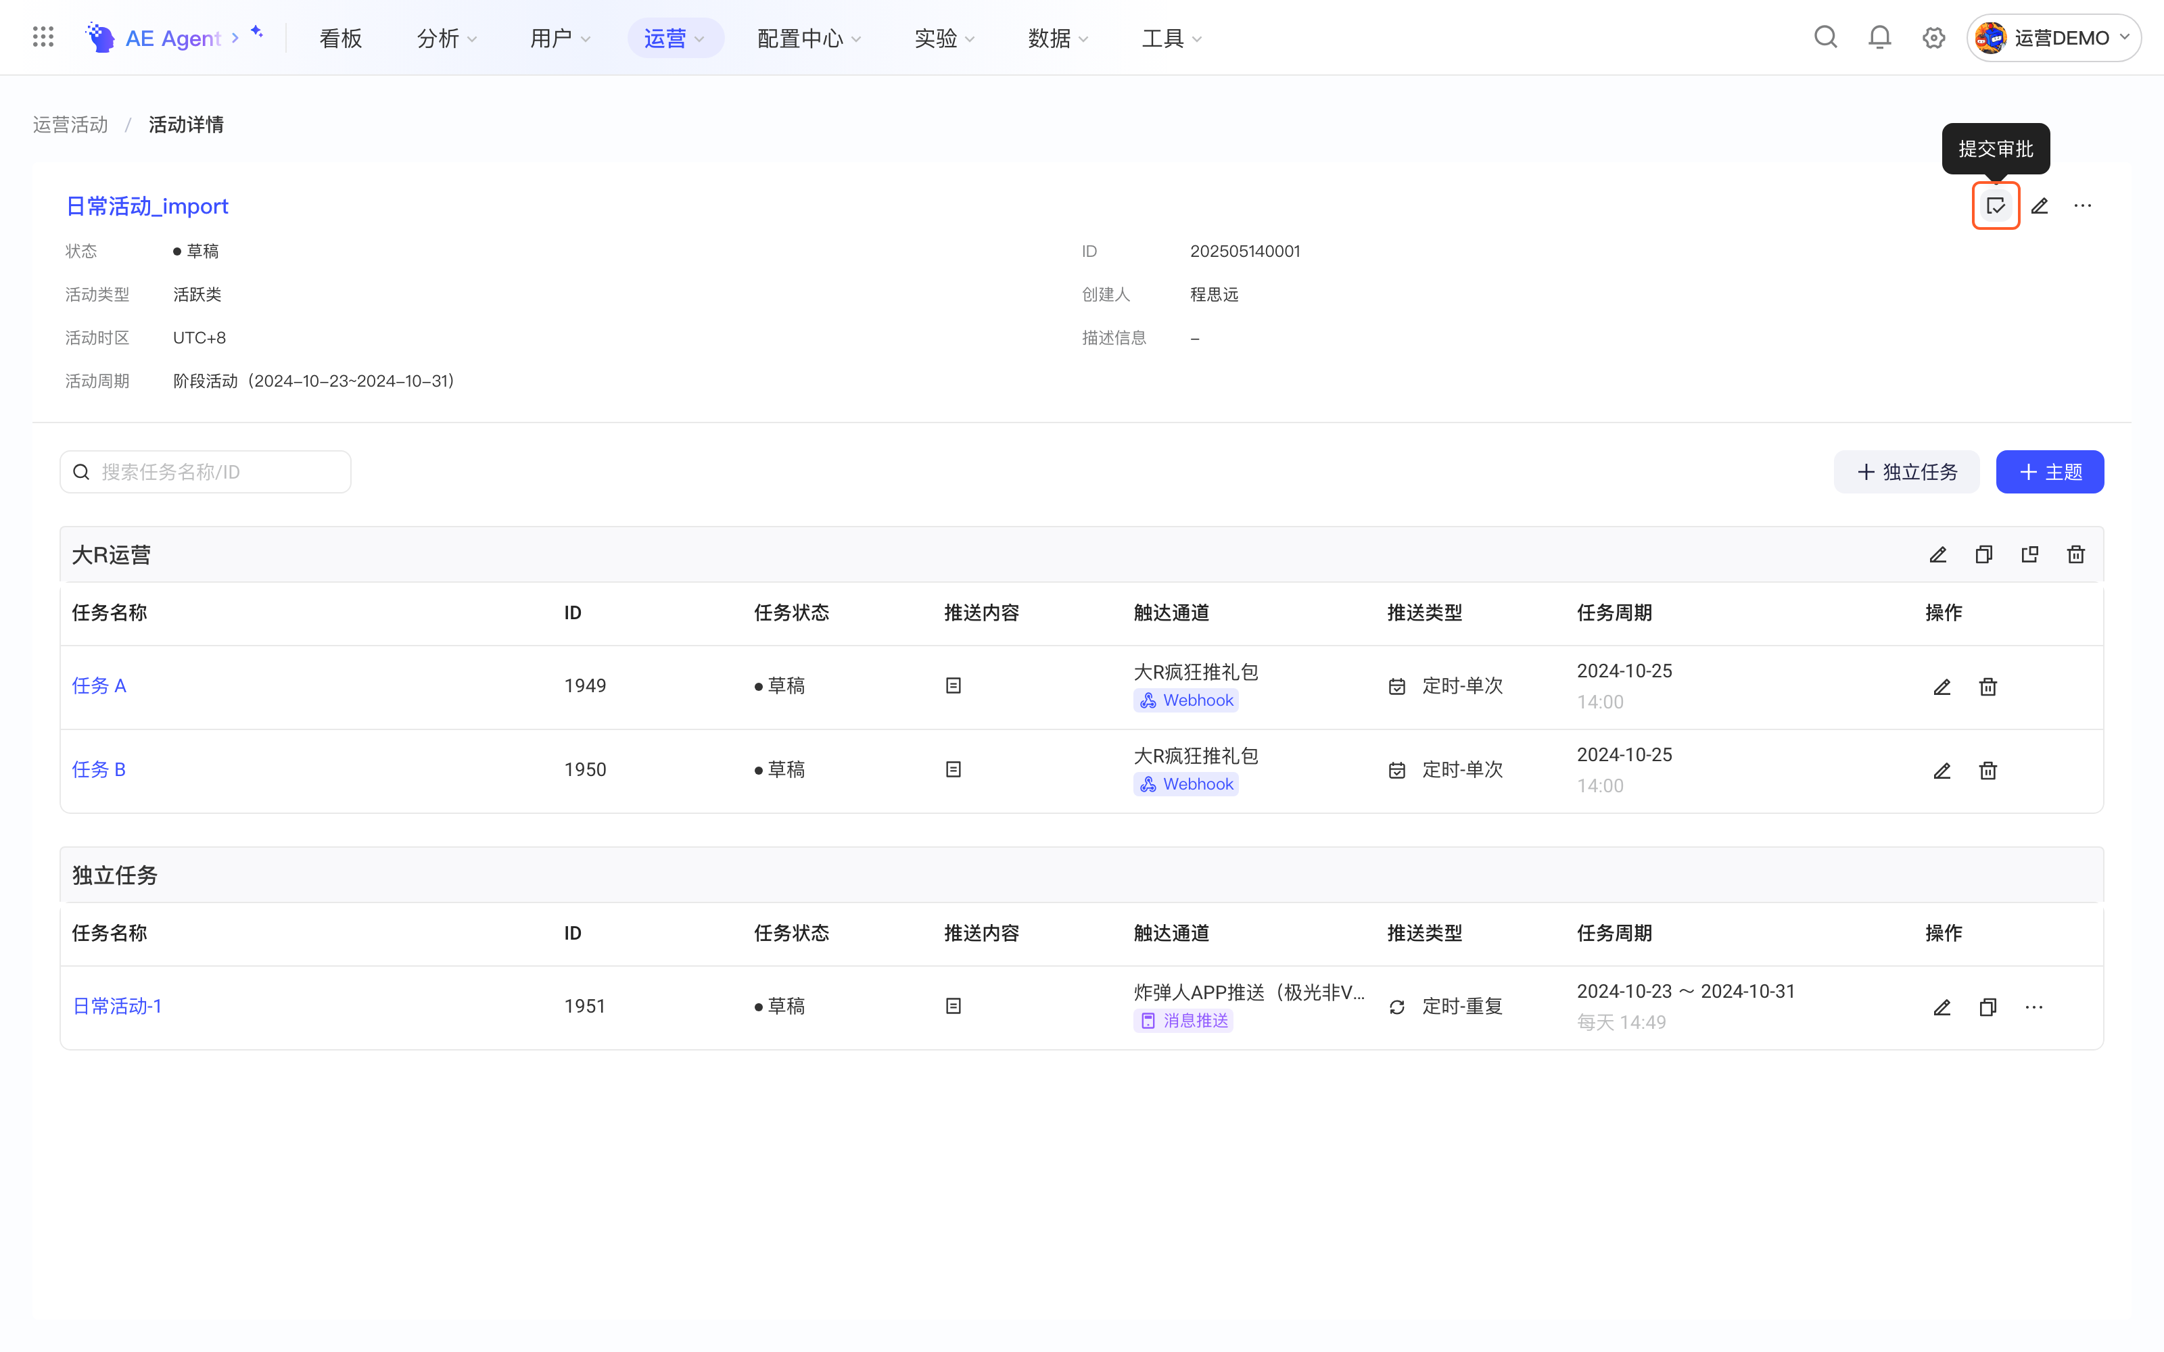Delete 任务 B using trash icon
The height and width of the screenshot is (1352, 2164).
point(1988,771)
